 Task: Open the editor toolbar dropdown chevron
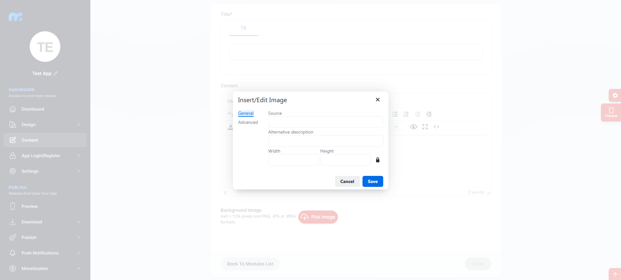(396, 127)
